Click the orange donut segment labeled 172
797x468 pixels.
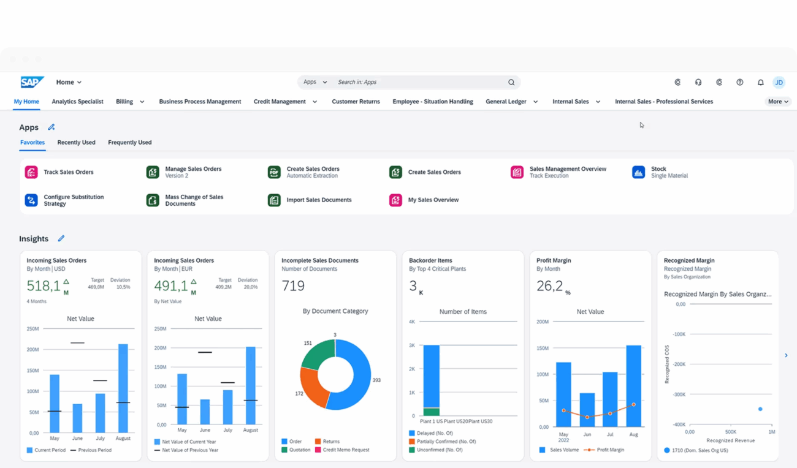coord(313,388)
